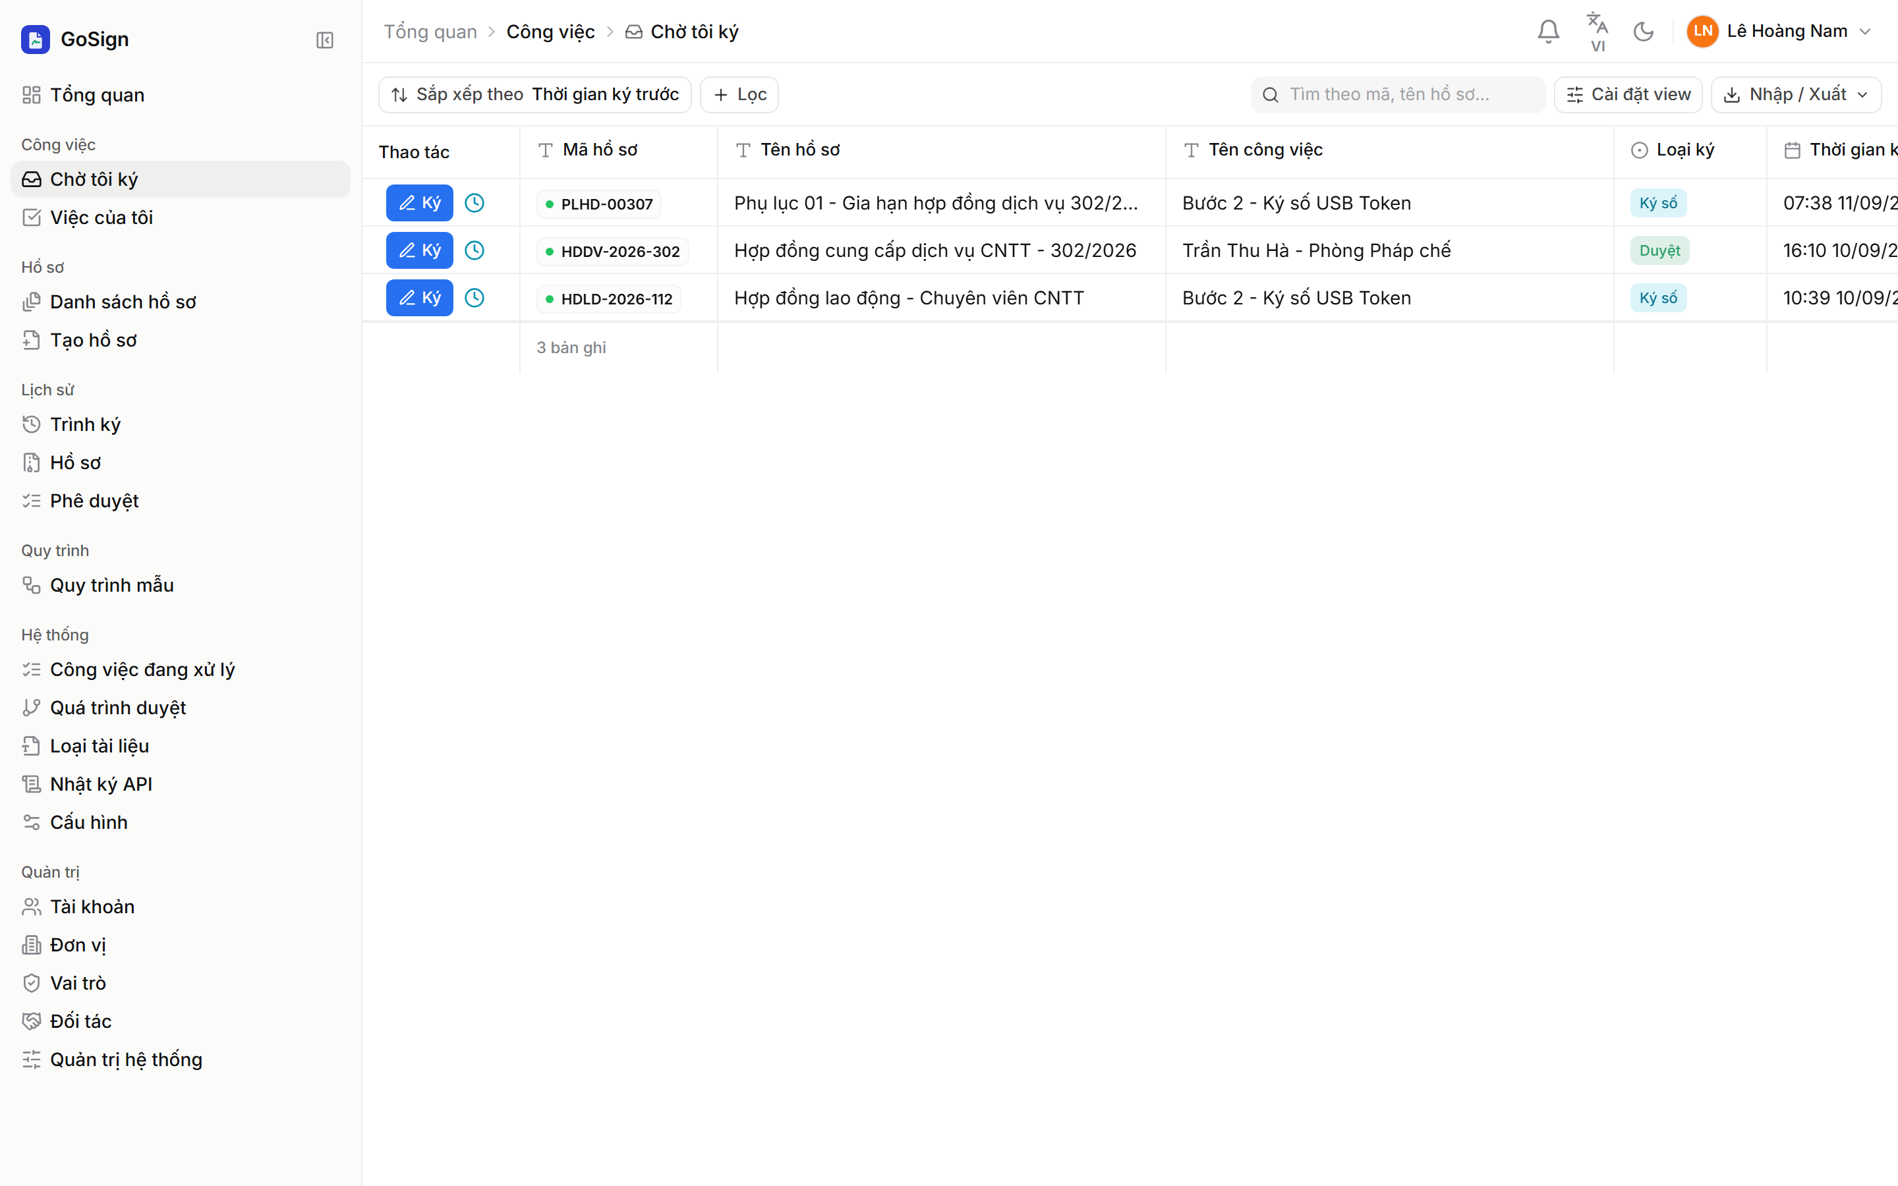Open Tổng quan in sidebar
This screenshot has height=1186, width=1898.
click(181, 95)
